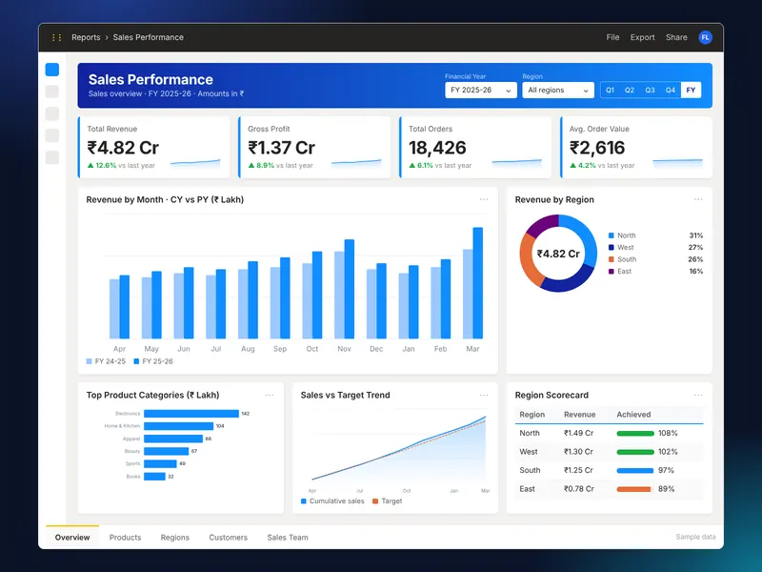The image size is (762, 572).
Task: Click the Avg. Order Value ₹2,616 value
Action: click(597, 148)
